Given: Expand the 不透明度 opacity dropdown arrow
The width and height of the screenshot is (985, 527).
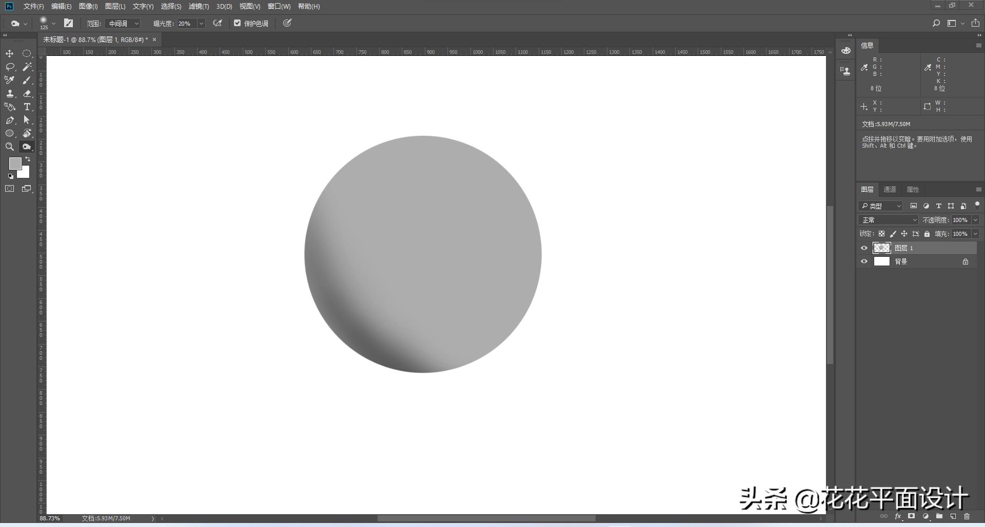Looking at the screenshot, I should [975, 220].
